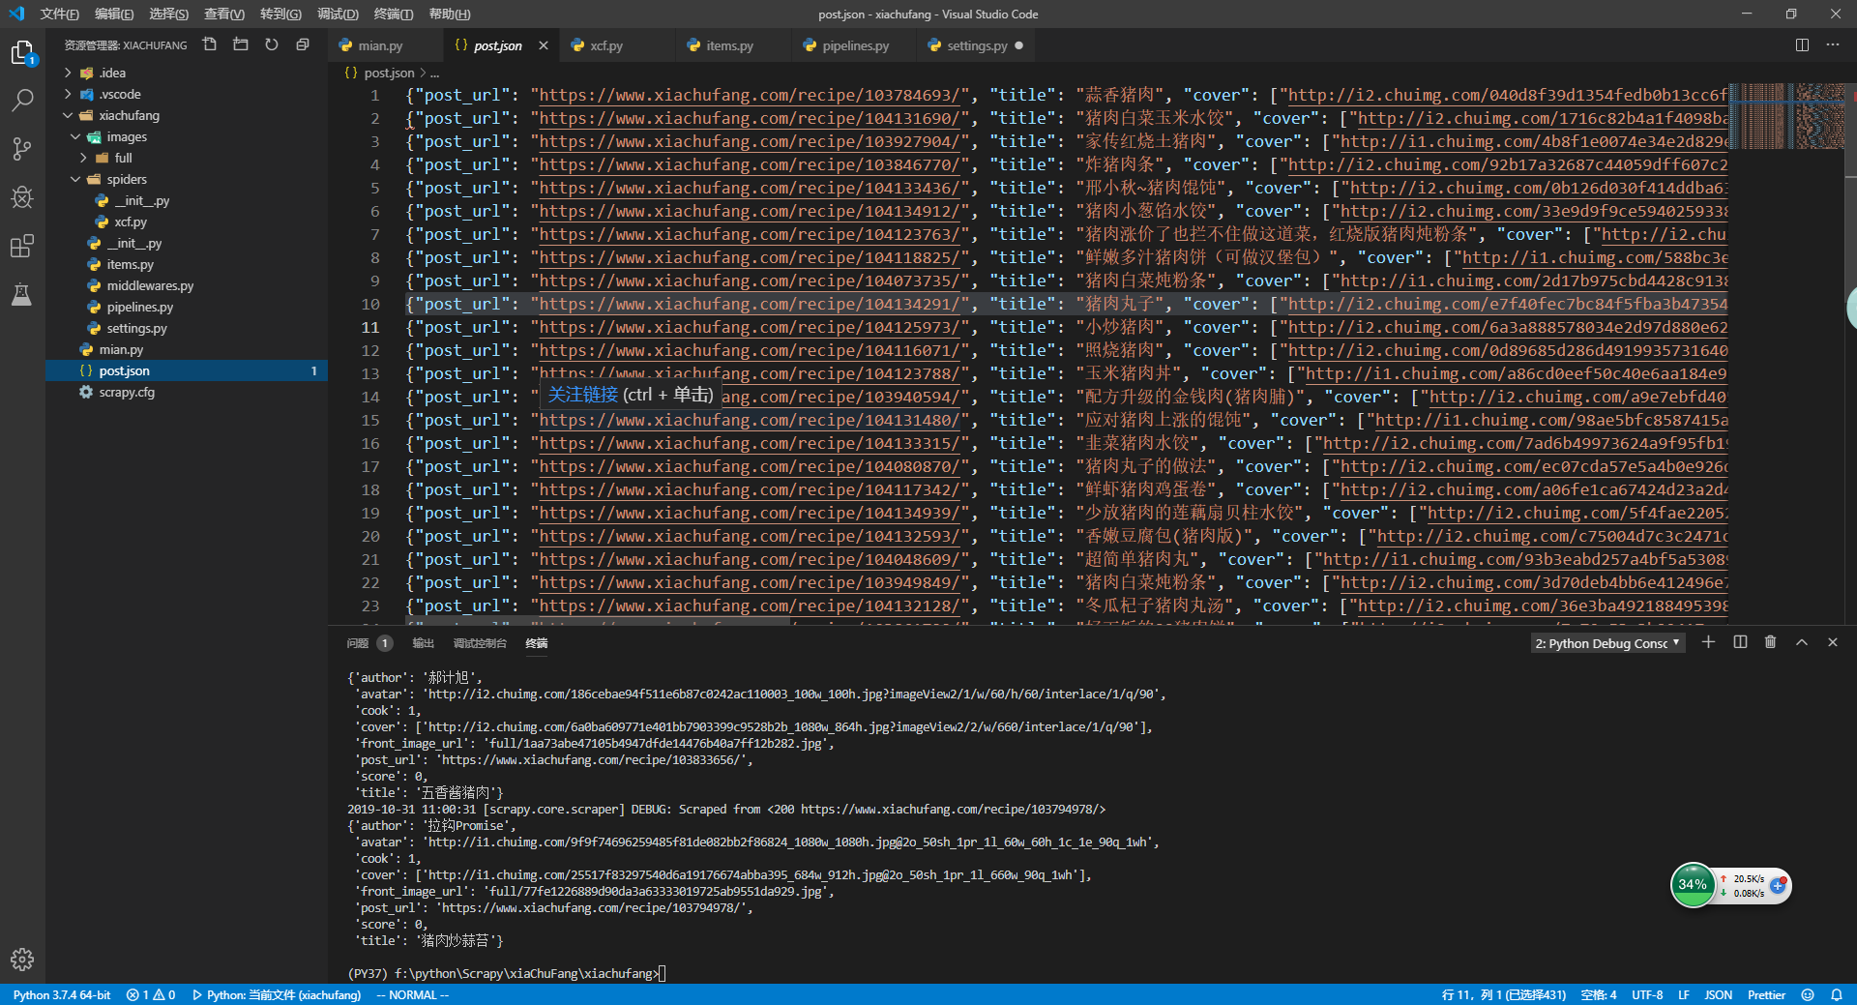
Task: Close the post.json editor tab
Action: 544,45
